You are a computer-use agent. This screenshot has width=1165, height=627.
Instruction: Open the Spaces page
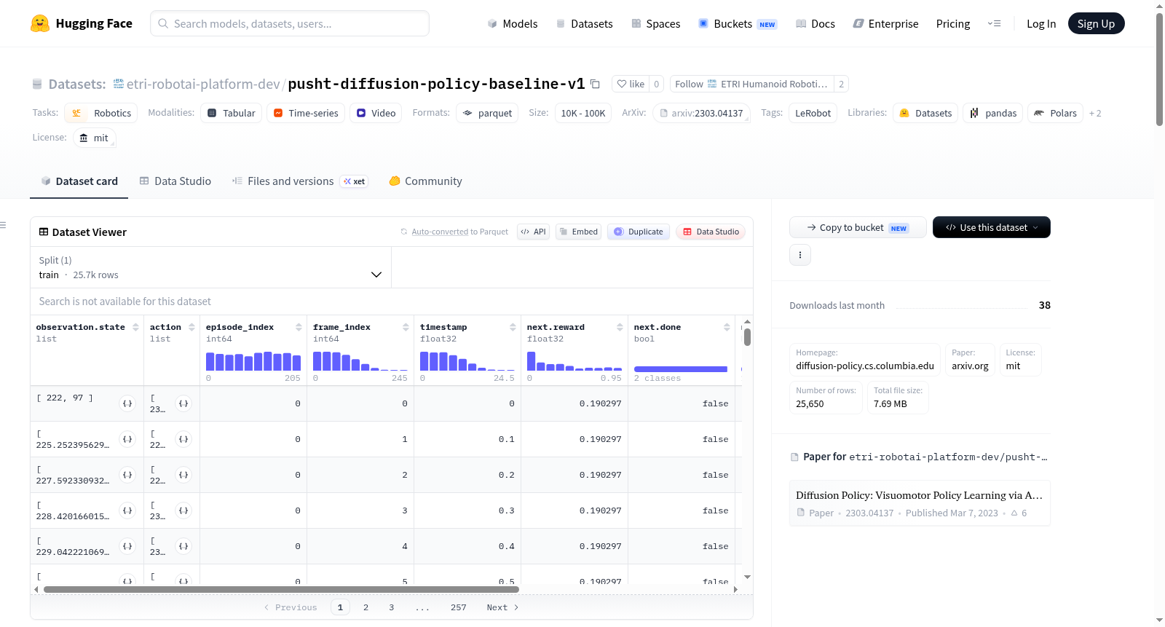655,23
